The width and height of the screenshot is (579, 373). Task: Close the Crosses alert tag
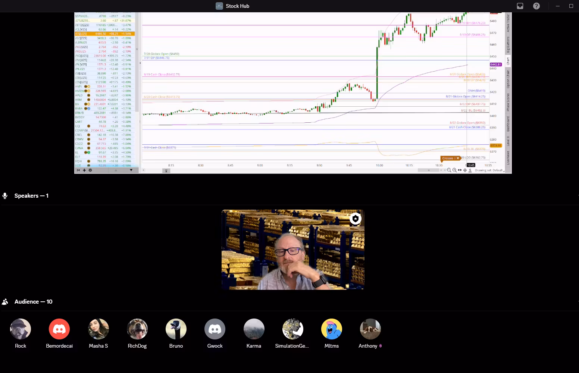458,158
